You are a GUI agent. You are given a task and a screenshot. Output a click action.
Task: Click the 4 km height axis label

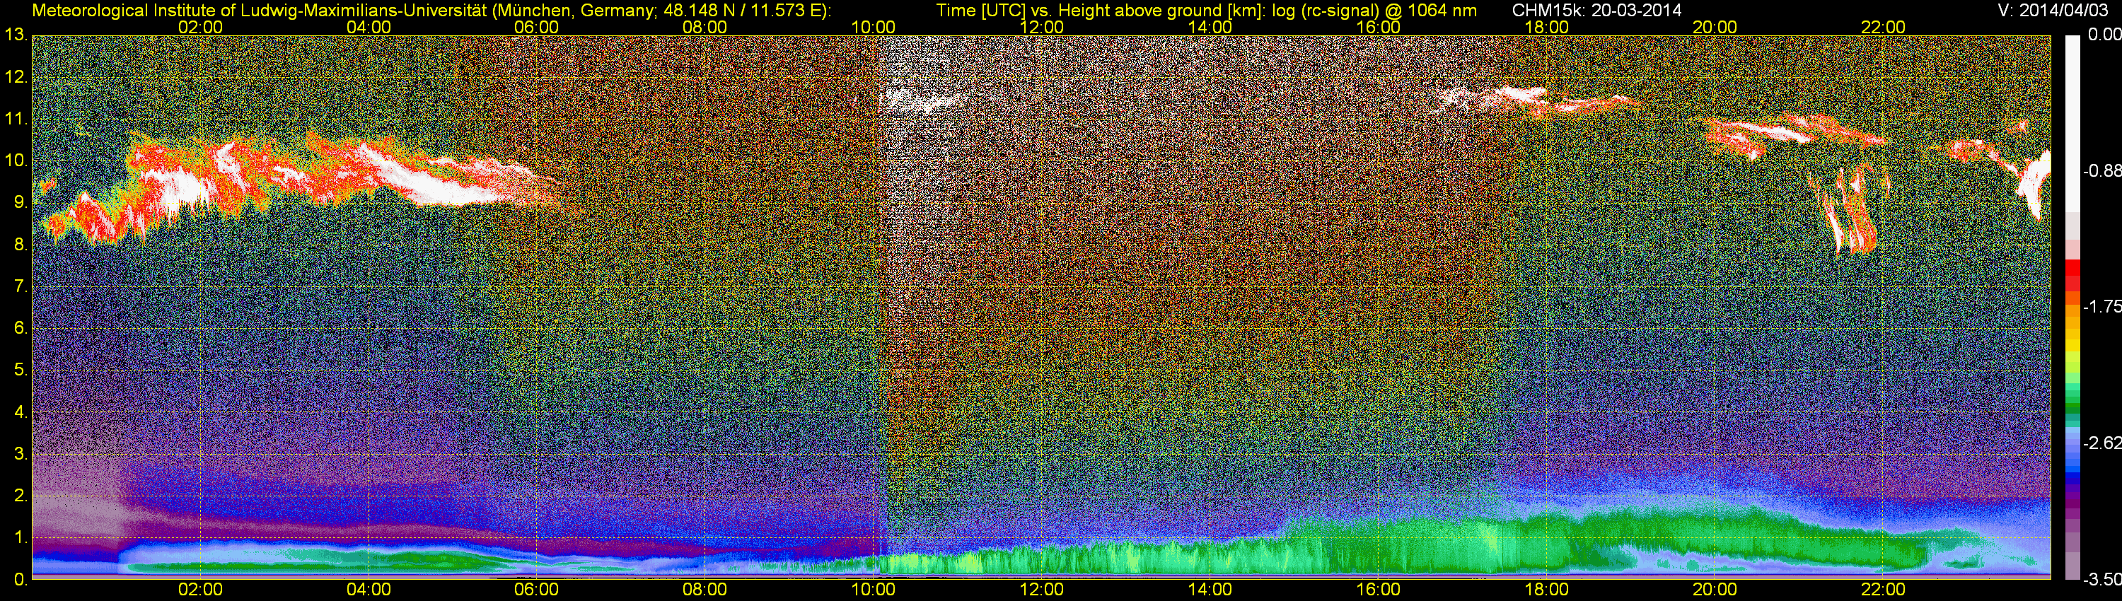coord(21,412)
